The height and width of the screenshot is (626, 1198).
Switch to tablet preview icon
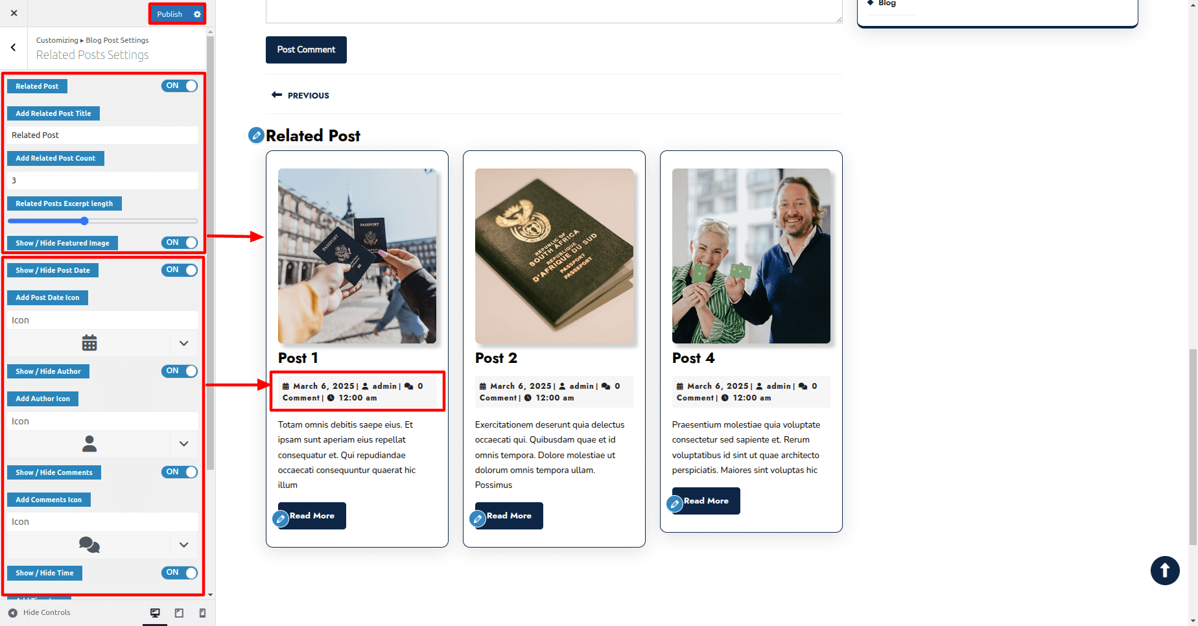point(179,613)
